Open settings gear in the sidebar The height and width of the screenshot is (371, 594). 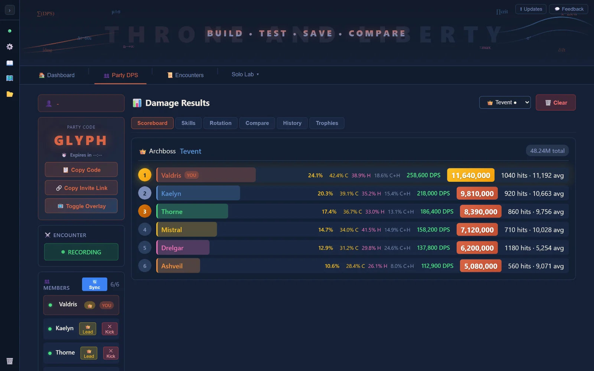(10, 47)
